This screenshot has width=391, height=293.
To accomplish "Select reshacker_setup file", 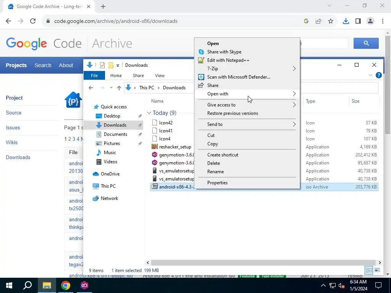I will (x=175, y=147).
